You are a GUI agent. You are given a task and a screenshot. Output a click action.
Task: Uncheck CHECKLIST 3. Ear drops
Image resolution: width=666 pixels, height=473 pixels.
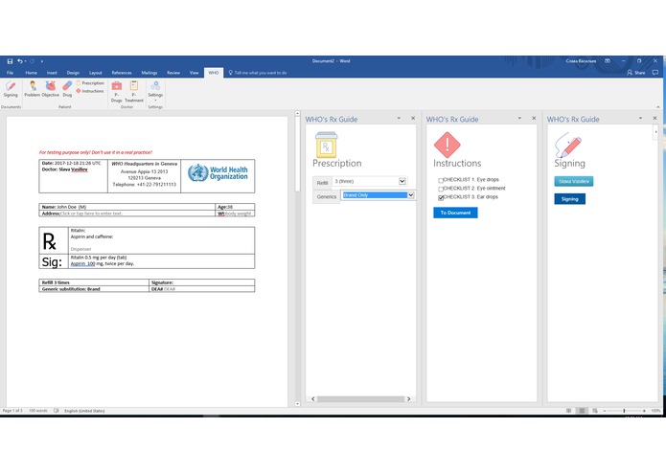[x=441, y=197]
